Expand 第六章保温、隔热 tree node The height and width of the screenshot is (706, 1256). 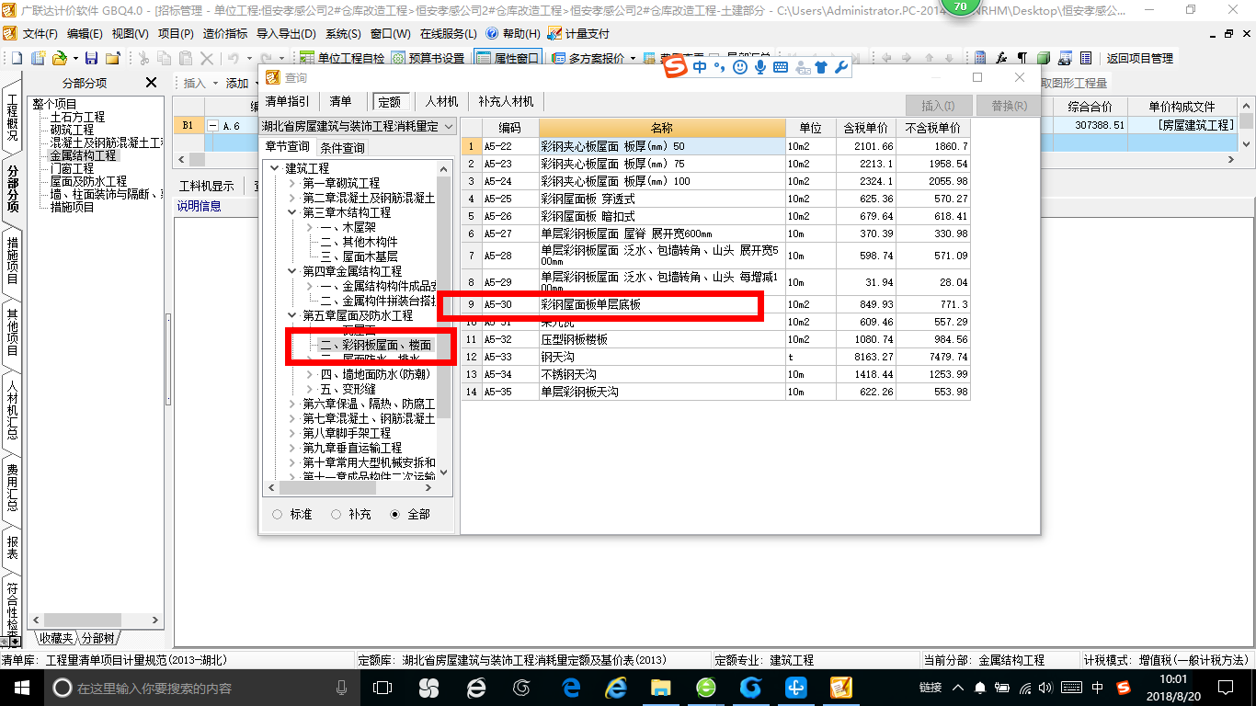[293, 404]
